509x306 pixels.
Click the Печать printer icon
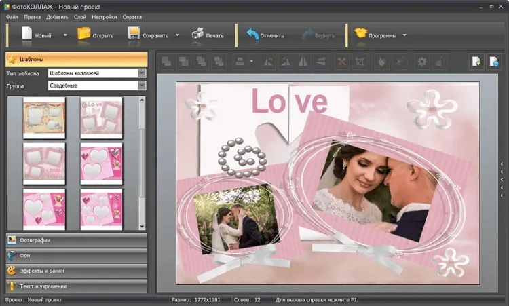click(x=198, y=34)
